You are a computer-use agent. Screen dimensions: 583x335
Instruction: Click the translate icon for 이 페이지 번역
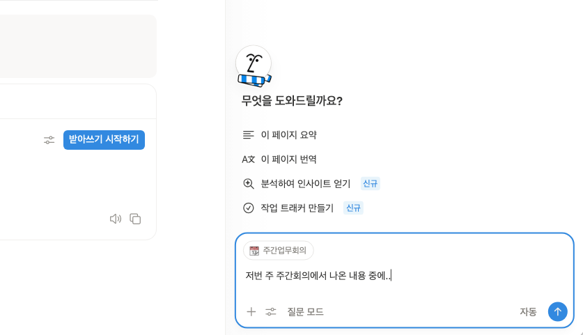click(x=249, y=159)
